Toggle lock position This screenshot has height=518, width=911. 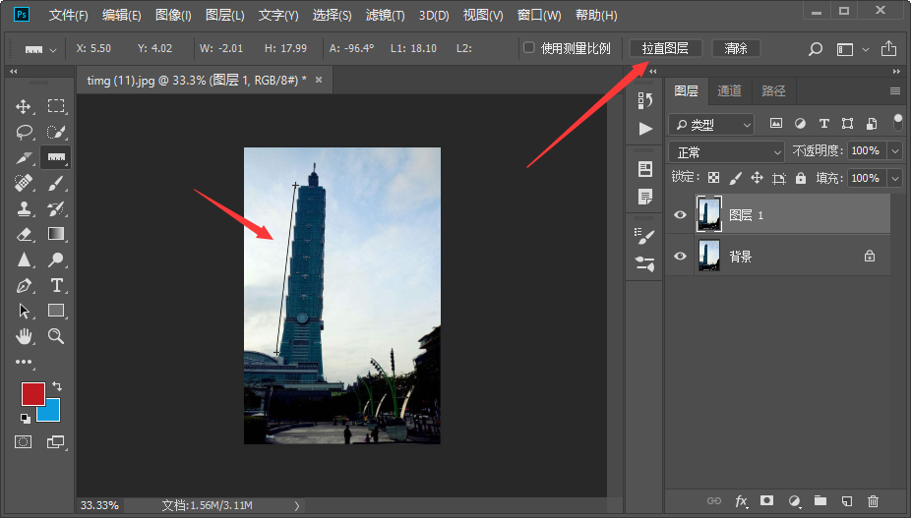coord(757,178)
